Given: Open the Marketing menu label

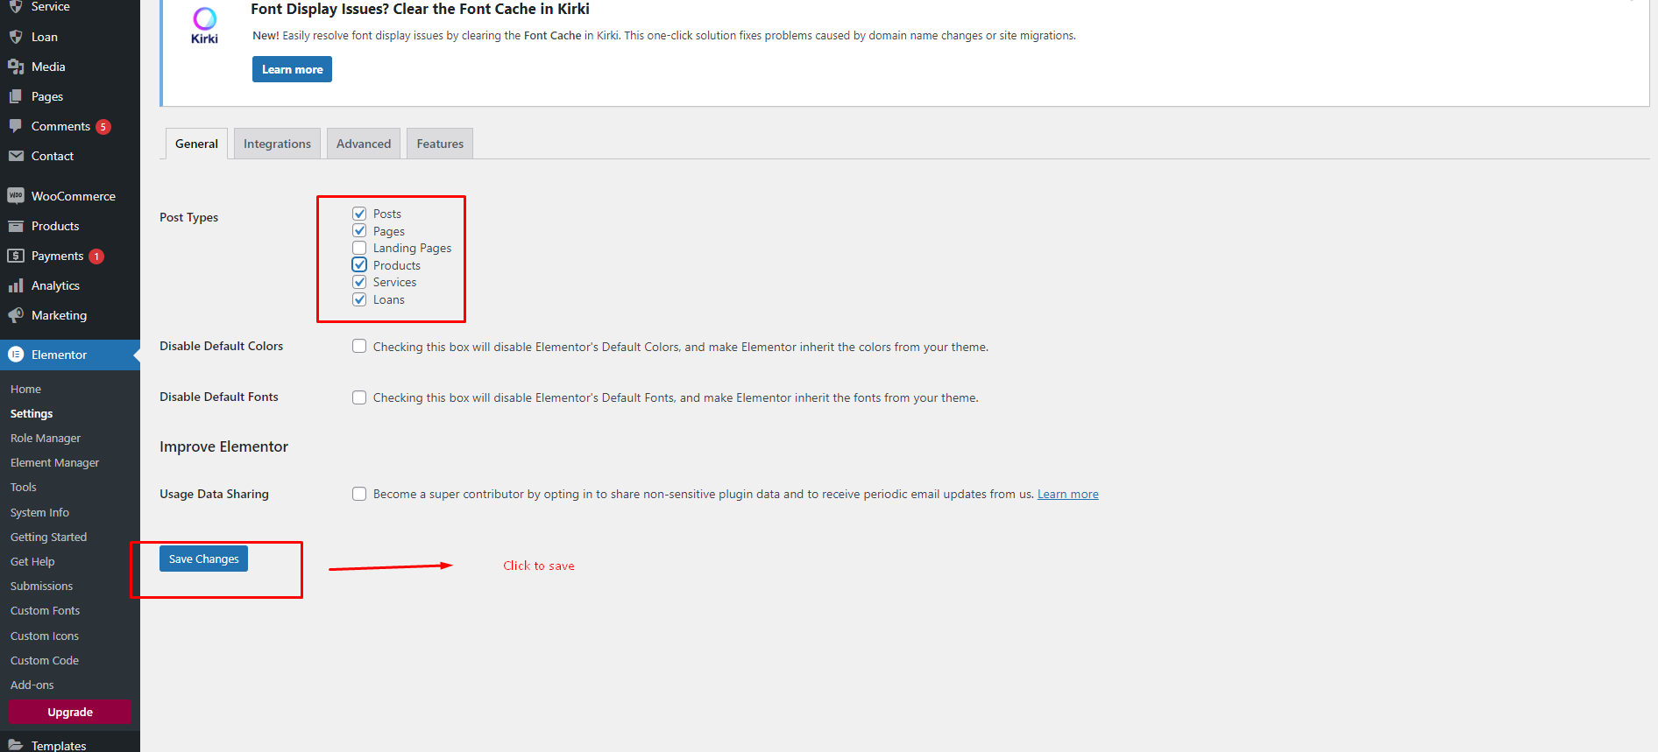Looking at the screenshot, I should pos(59,315).
